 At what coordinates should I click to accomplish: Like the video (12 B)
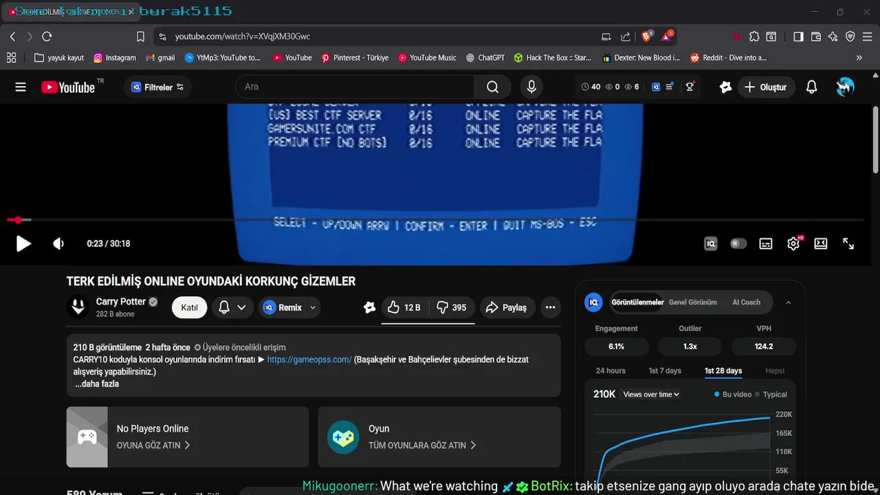tap(404, 308)
